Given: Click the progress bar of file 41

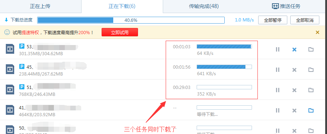Looking at the screenshot, I should tap(224, 107).
